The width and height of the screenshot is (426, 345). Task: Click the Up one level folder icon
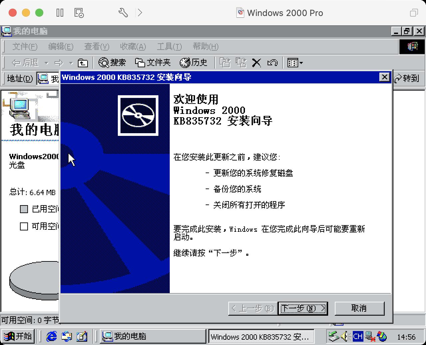point(83,63)
